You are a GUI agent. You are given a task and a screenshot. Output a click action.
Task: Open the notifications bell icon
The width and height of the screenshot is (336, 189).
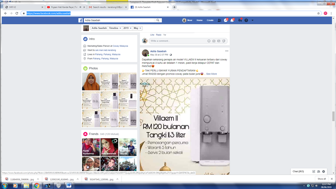click(232, 20)
